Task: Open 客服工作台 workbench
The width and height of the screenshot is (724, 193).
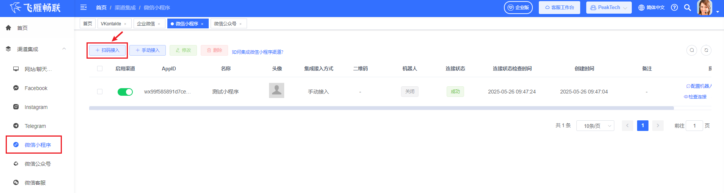Action: (559, 8)
